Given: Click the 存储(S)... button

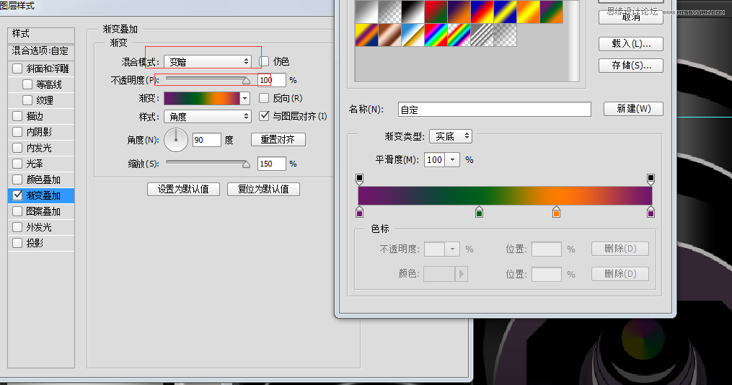Looking at the screenshot, I should coord(631,66).
